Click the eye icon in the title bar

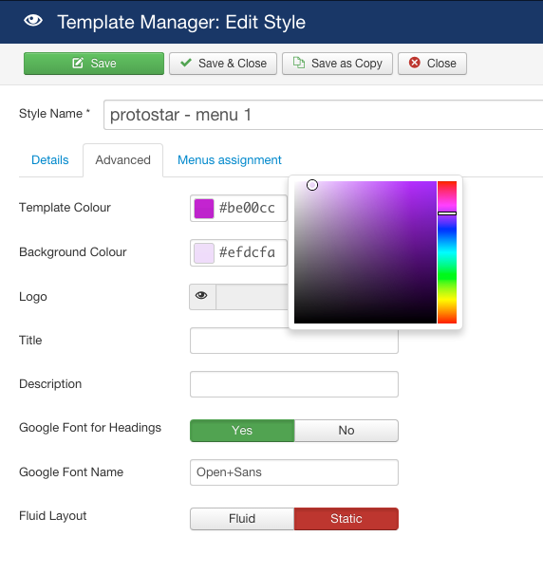pos(33,21)
